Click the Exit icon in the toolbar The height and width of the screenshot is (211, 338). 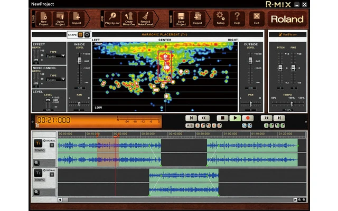click(257, 19)
